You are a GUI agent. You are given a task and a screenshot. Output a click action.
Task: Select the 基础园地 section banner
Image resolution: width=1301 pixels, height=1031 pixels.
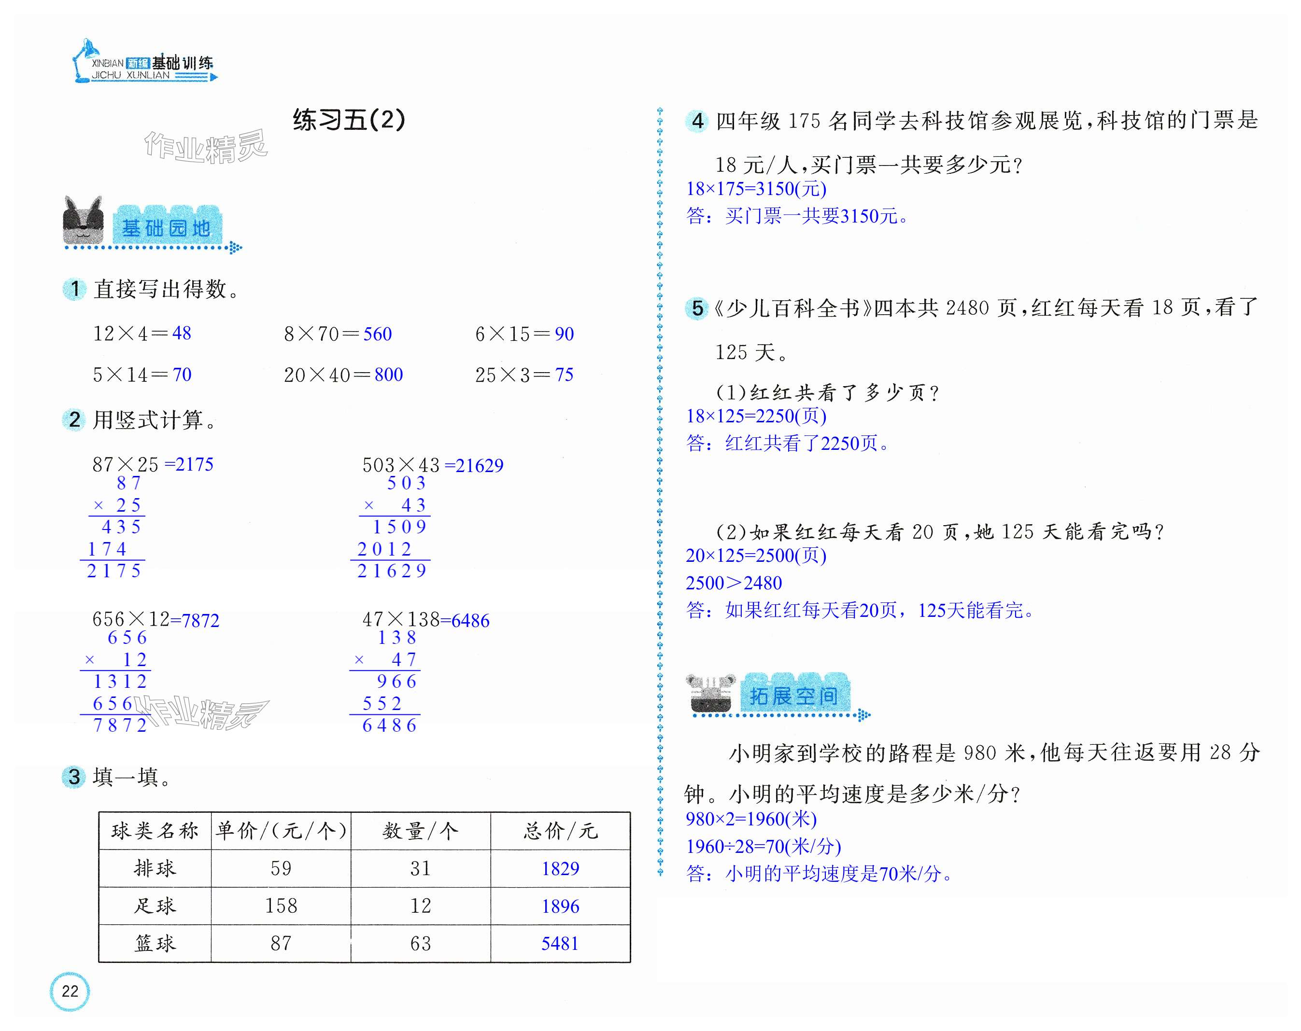[167, 227]
